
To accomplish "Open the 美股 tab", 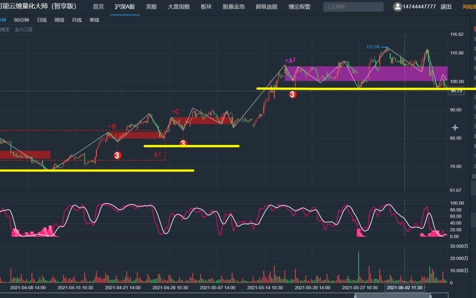I will tap(151, 7).
